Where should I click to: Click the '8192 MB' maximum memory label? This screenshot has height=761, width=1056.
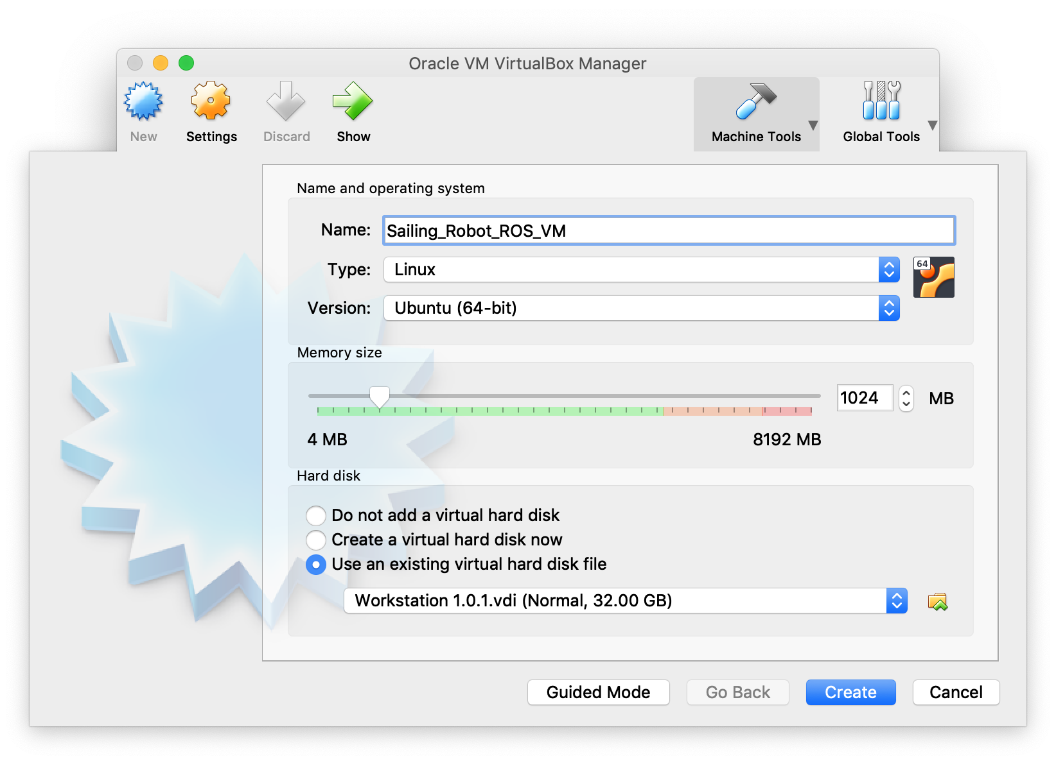[x=787, y=440]
